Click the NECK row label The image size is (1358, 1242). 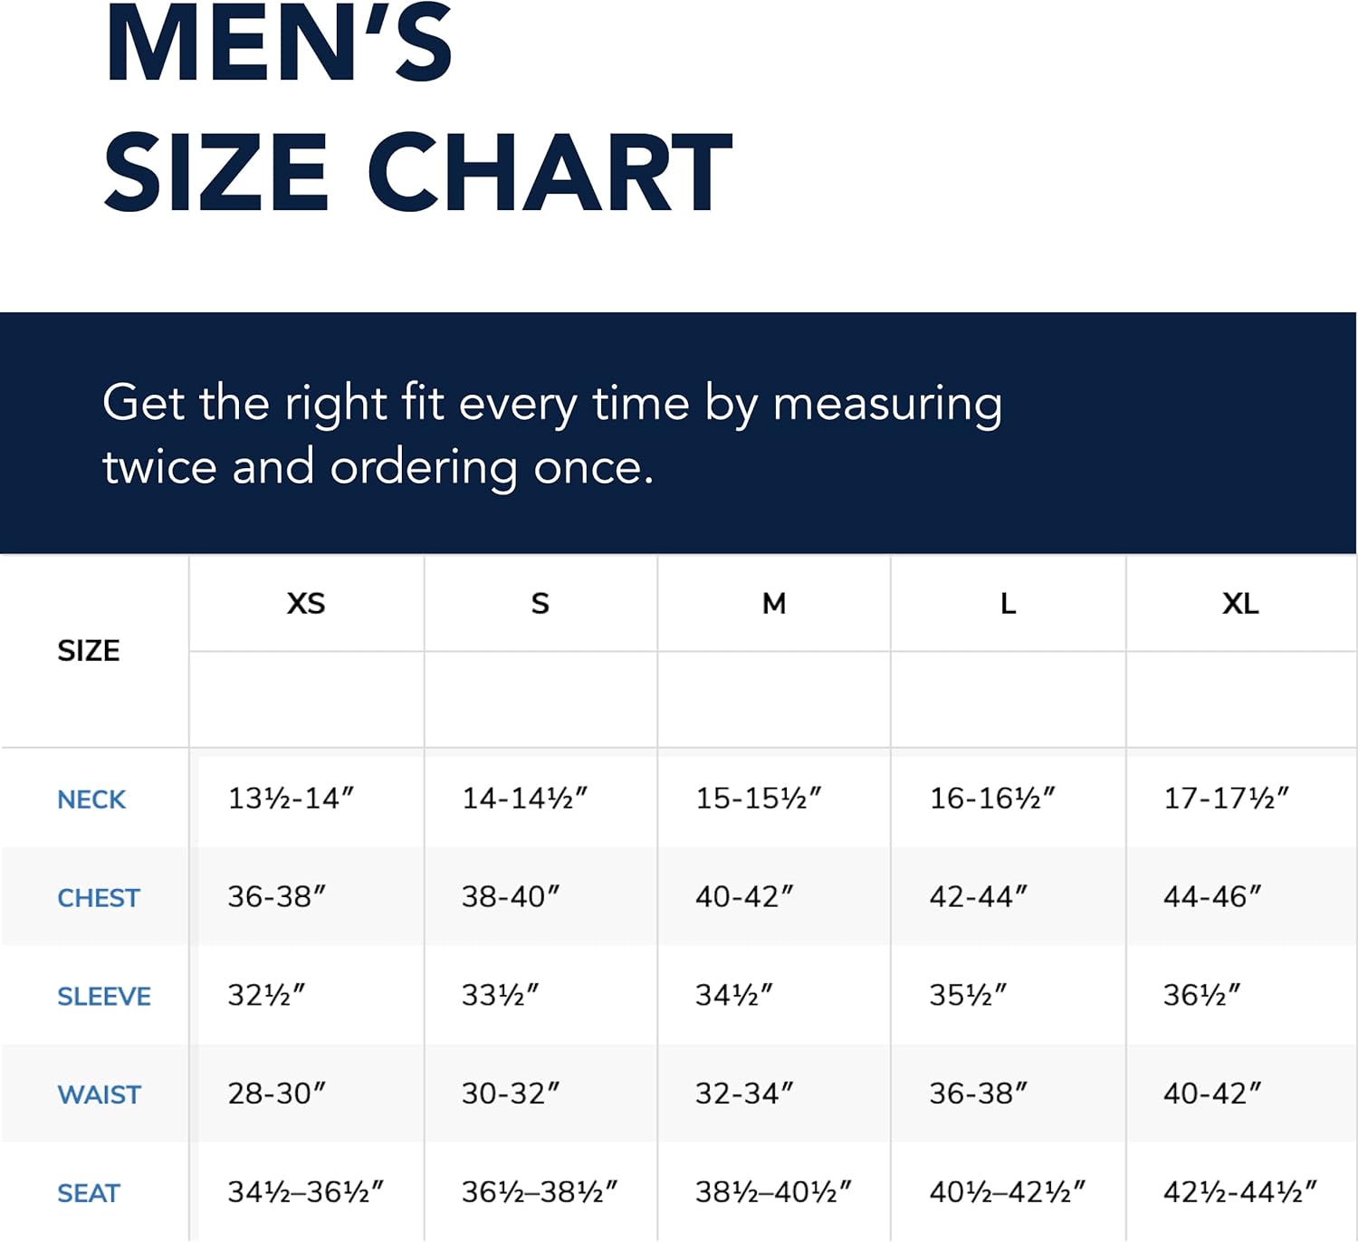pyautogui.click(x=91, y=799)
